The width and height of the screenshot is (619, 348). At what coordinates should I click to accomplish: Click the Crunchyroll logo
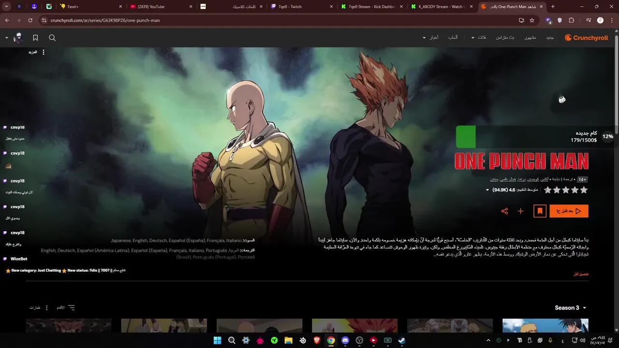click(x=586, y=38)
